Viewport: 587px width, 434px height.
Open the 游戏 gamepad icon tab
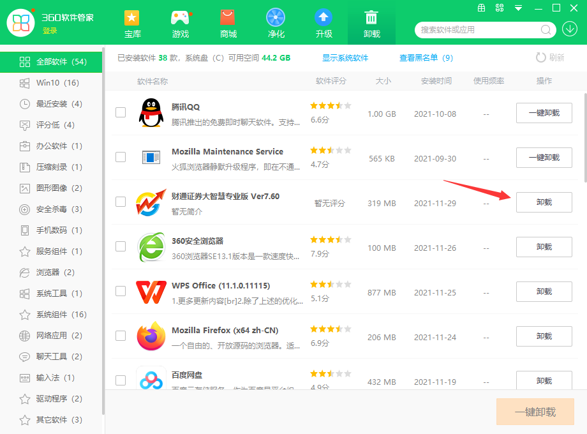click(x=180, y=24)
